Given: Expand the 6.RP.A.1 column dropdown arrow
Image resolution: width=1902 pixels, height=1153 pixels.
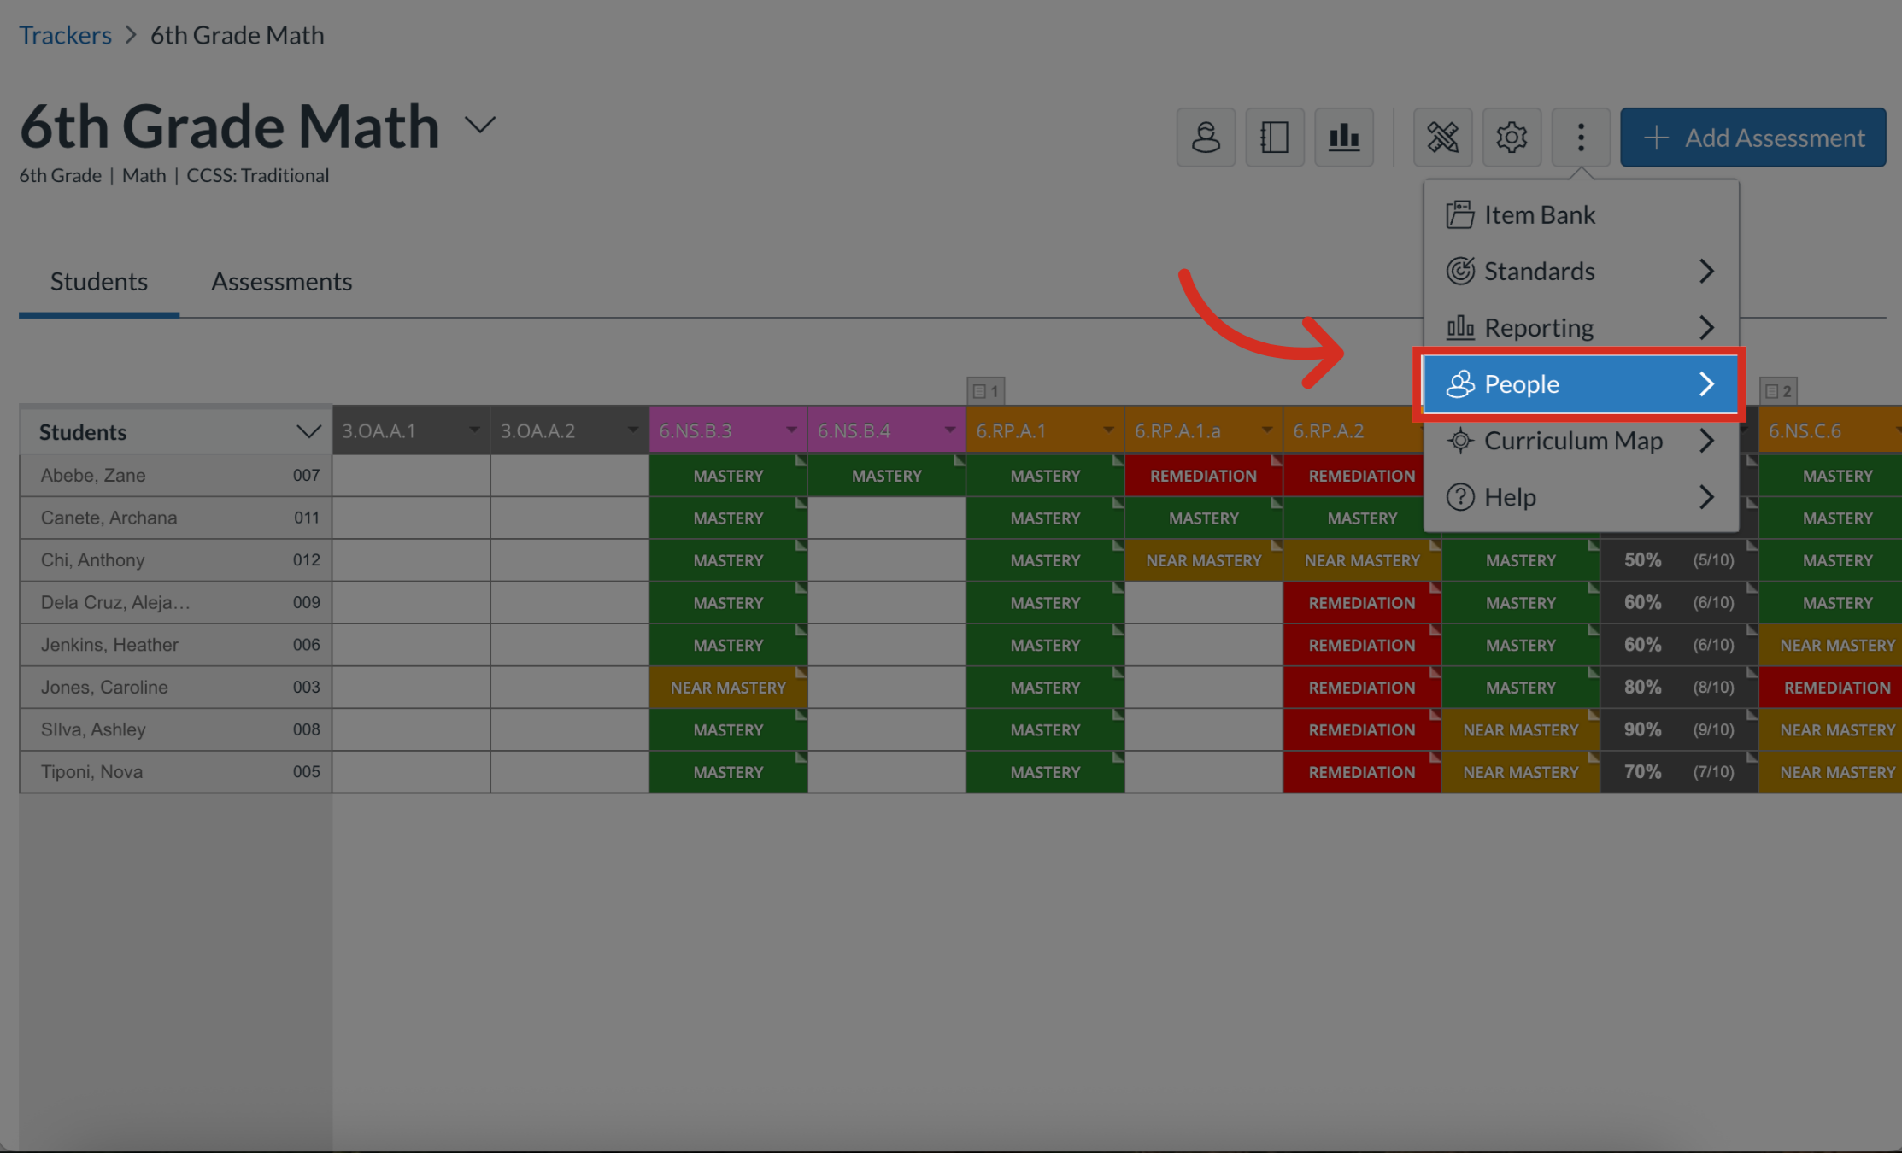Looking at the screenshot, I should (1108, 430).
